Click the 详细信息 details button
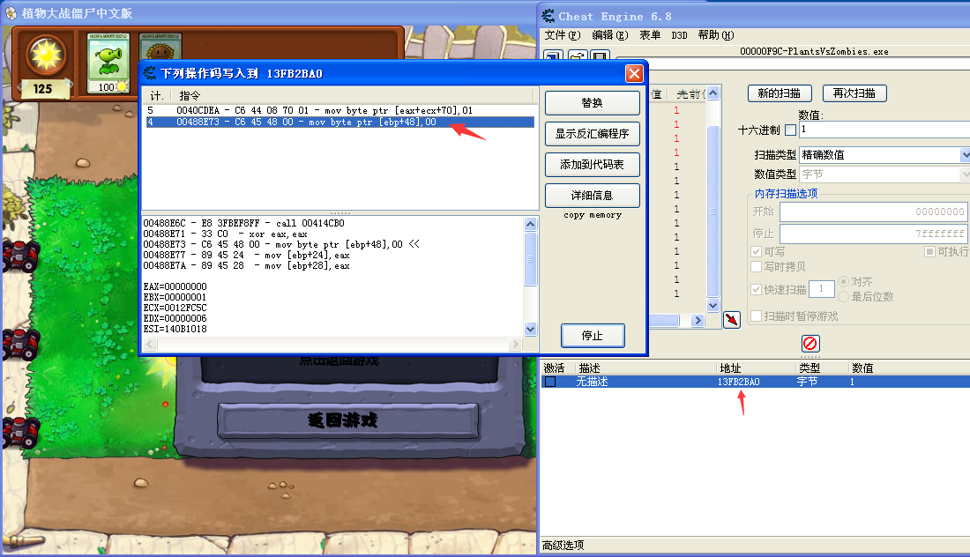Viewport: 970px width, 557px height. (592, 196)
